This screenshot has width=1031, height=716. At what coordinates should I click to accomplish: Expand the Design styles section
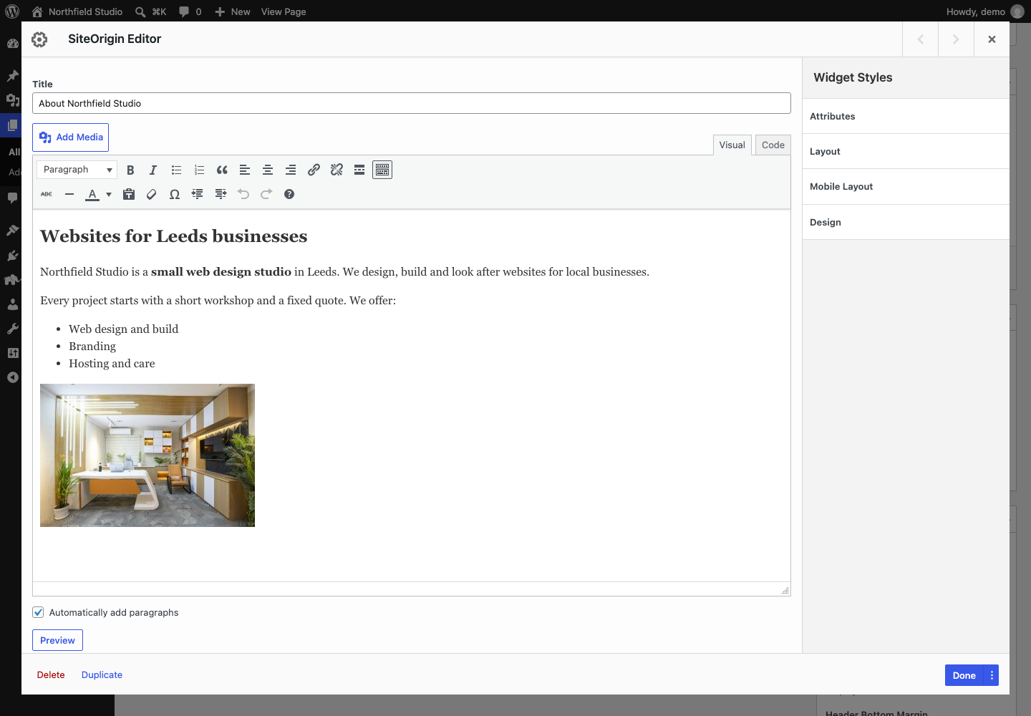click(x=906, y=222)
